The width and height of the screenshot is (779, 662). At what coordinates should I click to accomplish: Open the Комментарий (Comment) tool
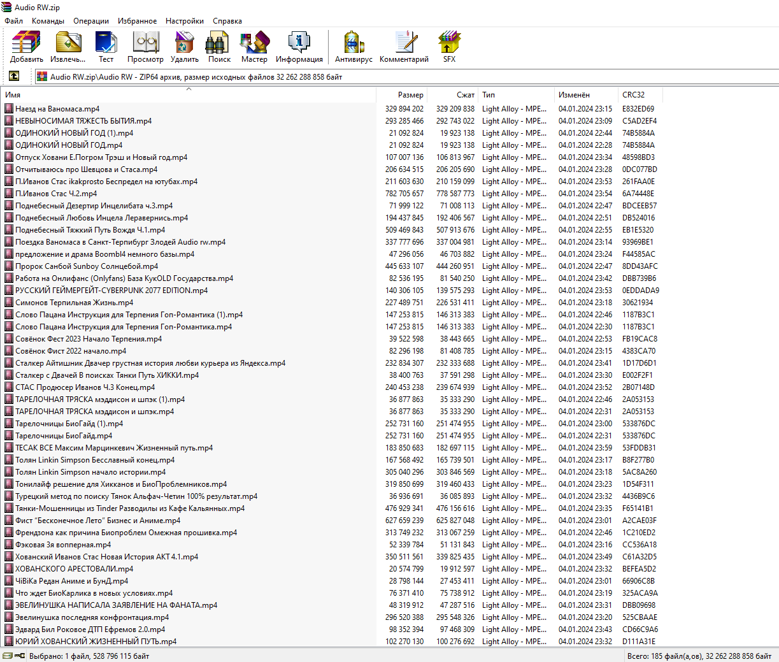(x=404, y=47)
